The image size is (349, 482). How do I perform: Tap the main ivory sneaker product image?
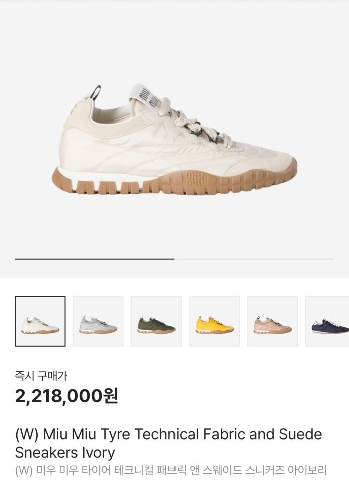[x=174, y=139]
